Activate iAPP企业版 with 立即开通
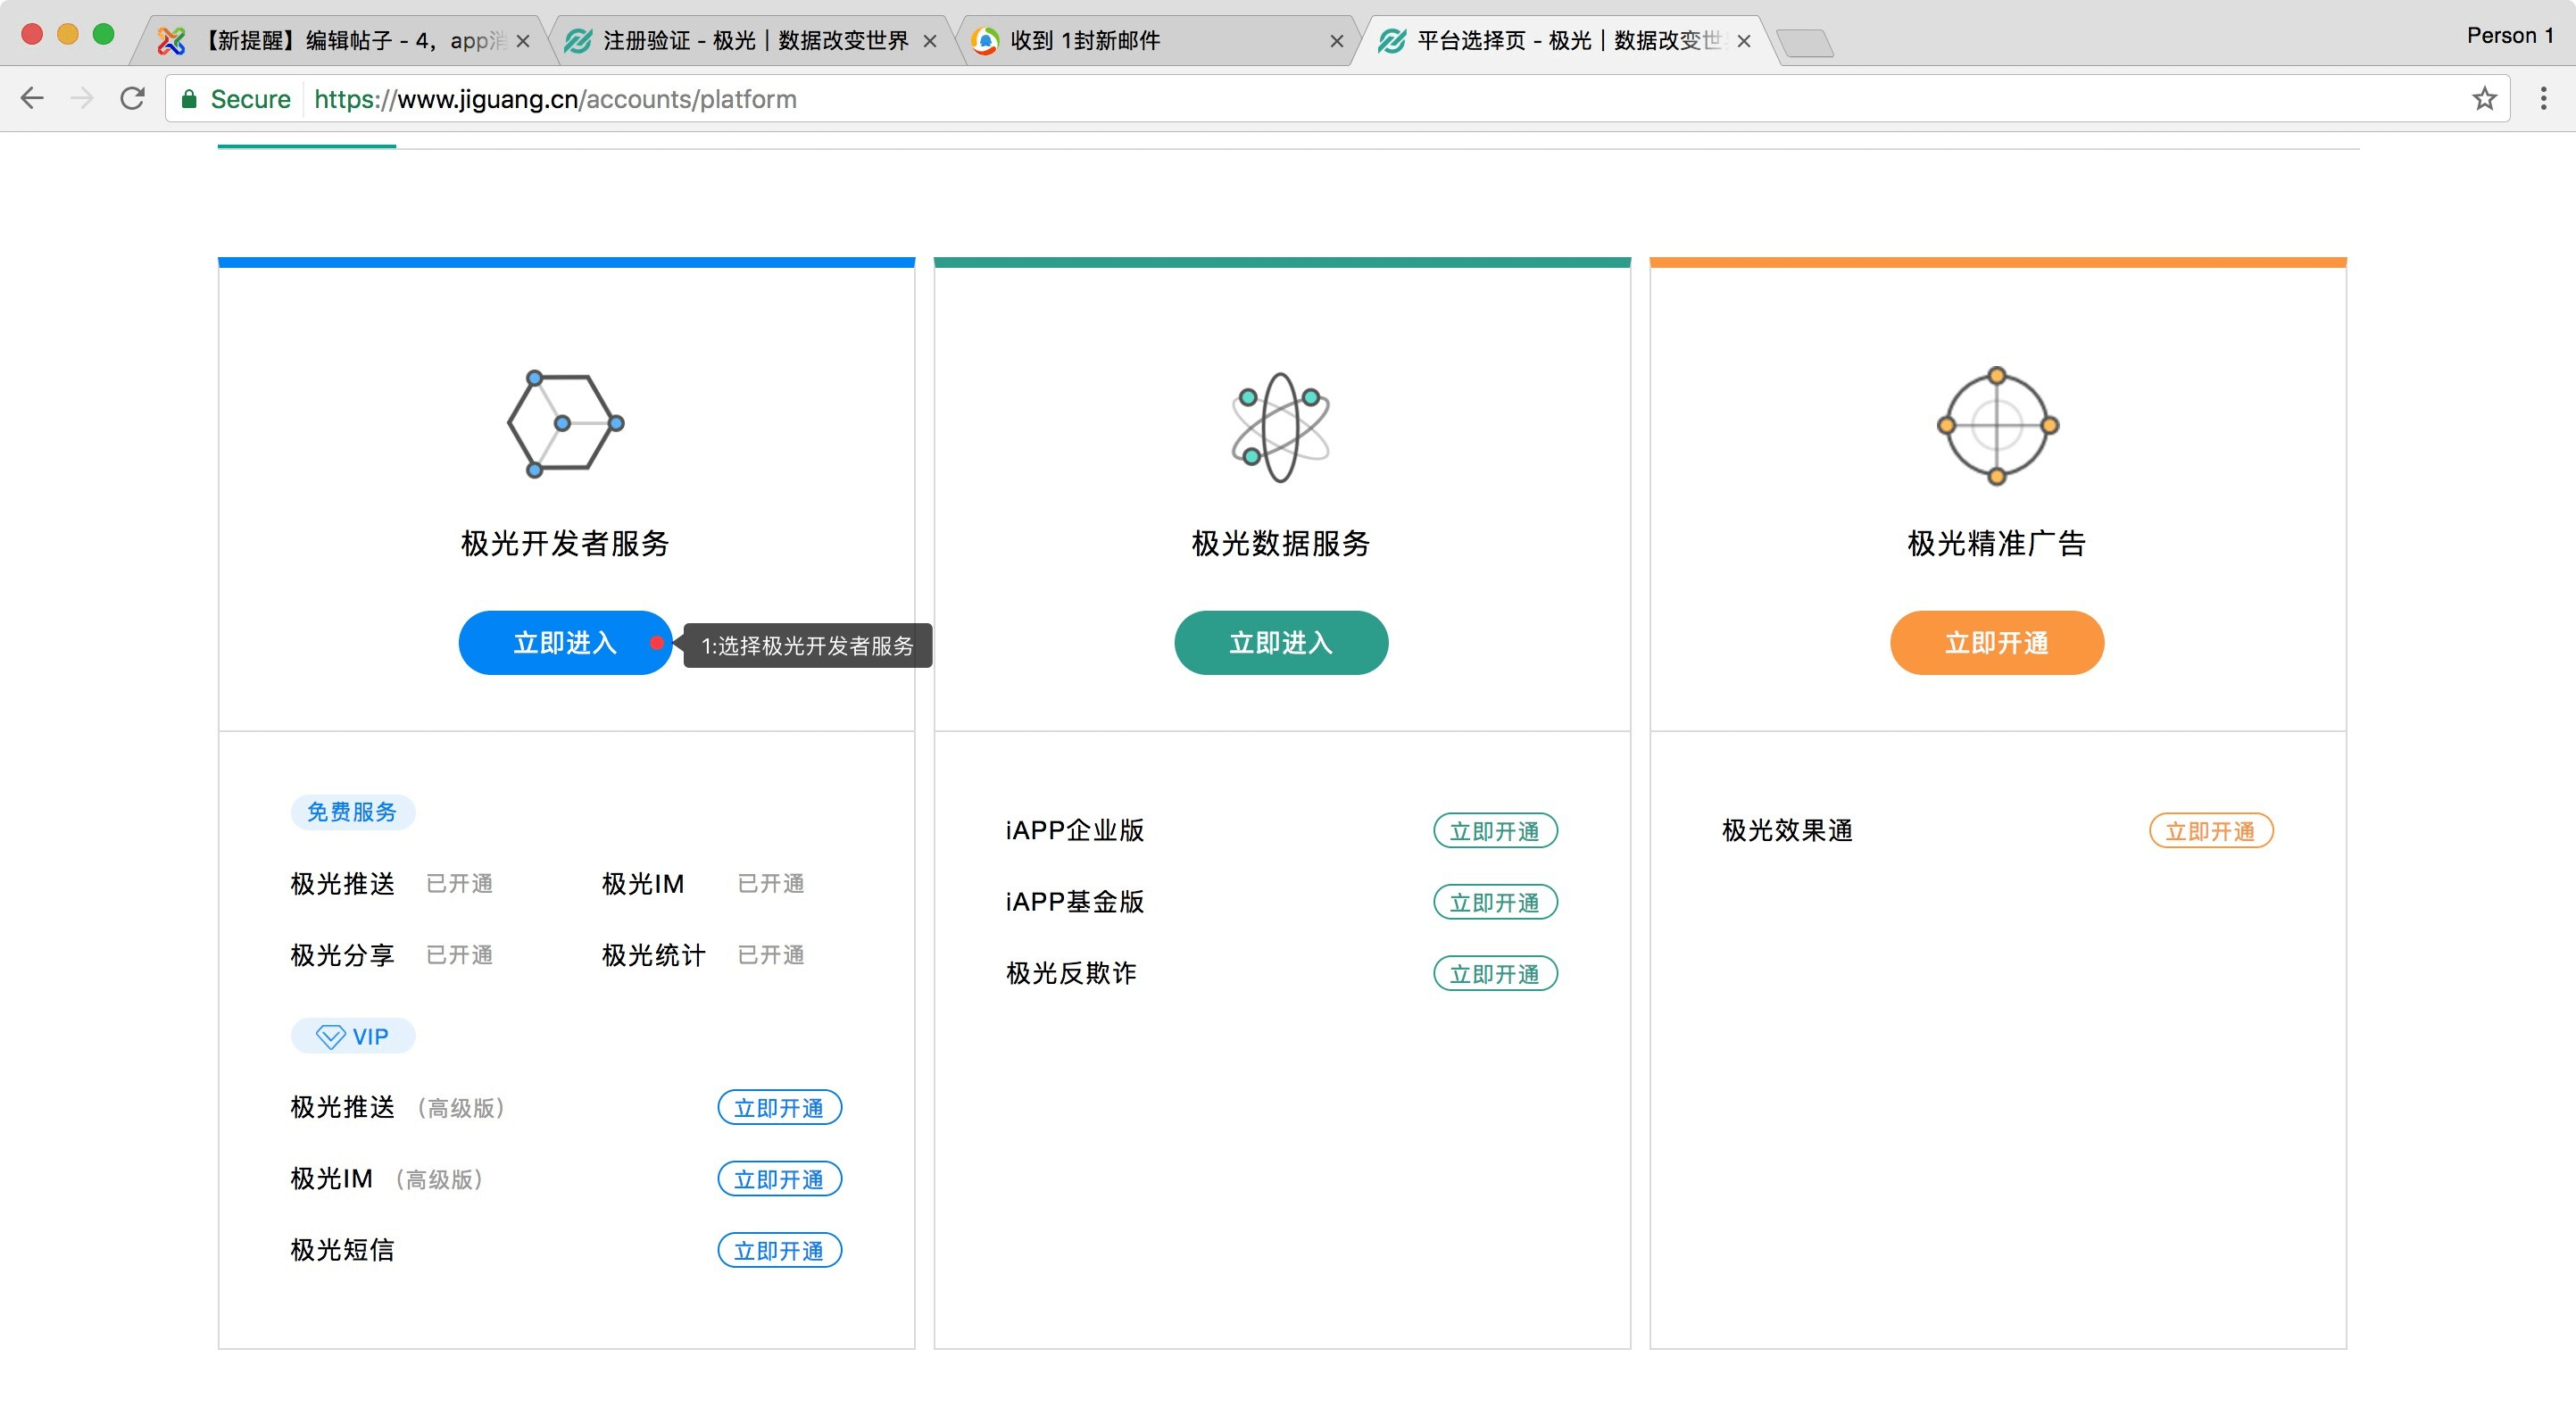 point(1495,831)
